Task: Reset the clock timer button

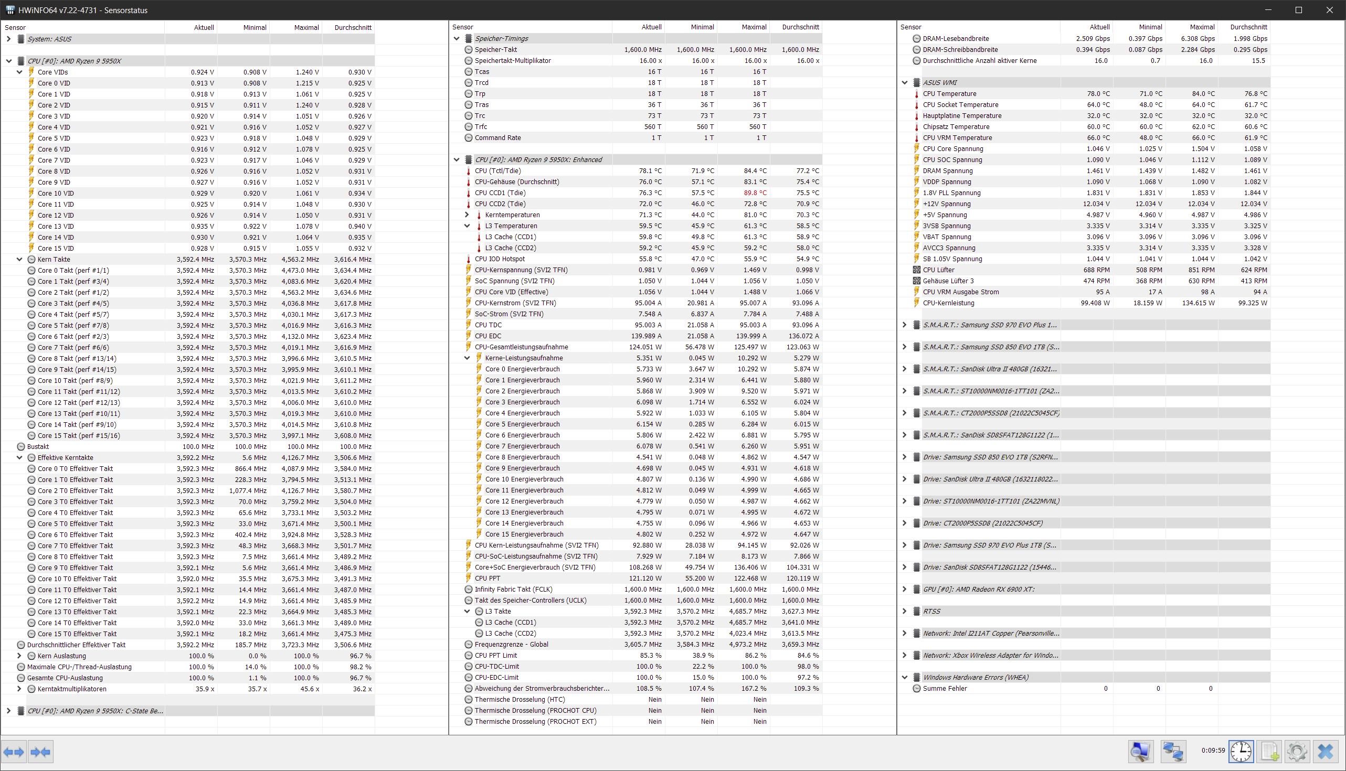Action: (x=1241, y=752)
